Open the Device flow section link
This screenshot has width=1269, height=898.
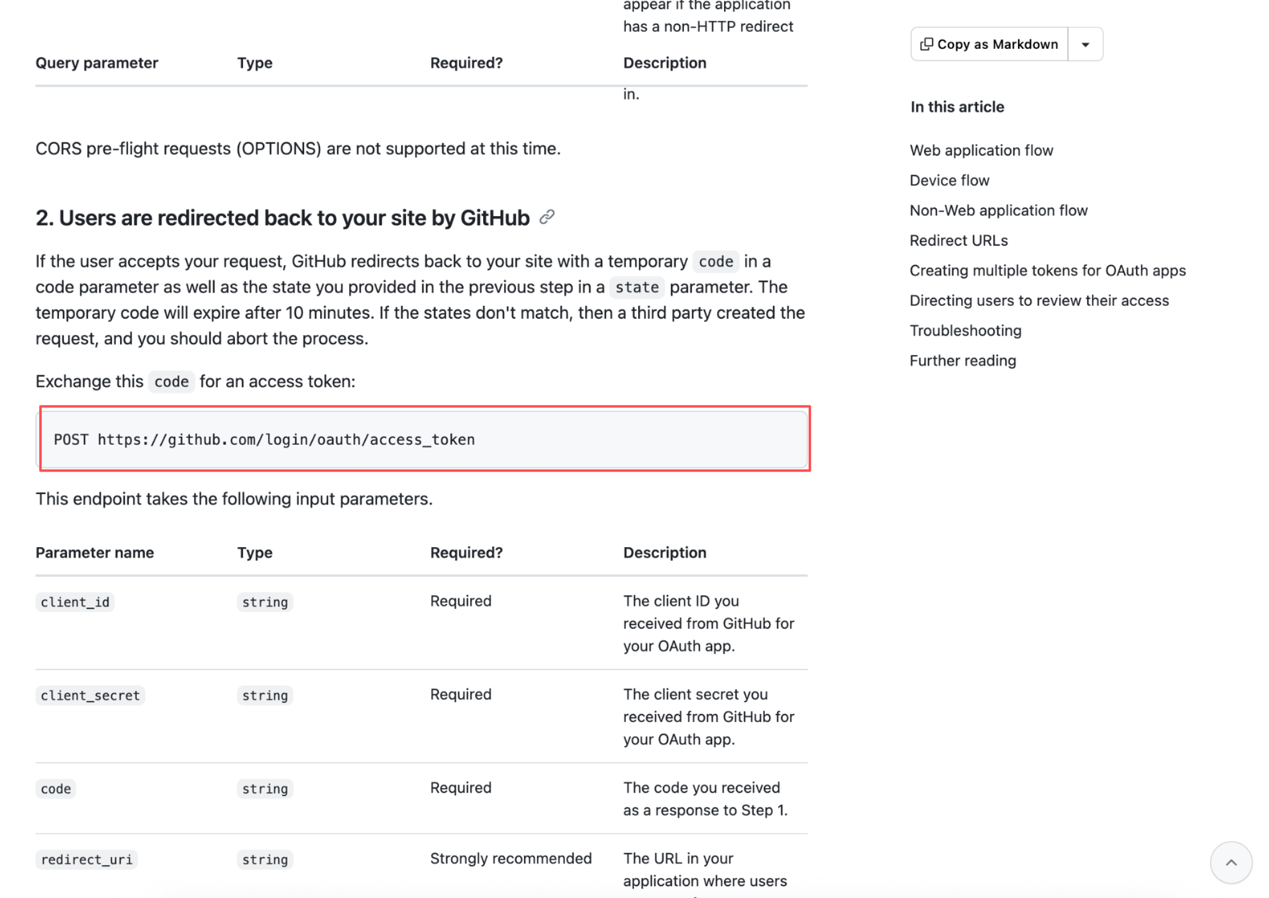tap(949, 180)
